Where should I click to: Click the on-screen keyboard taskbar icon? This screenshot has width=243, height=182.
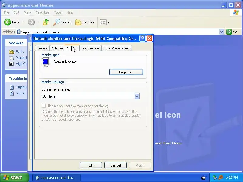(x=204, y=178)
